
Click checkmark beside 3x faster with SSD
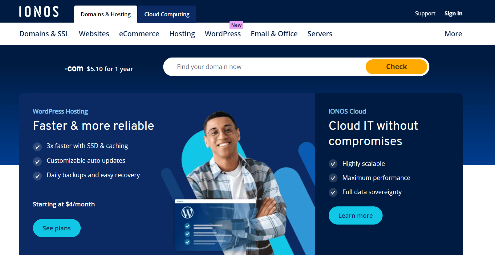(37, 147)
